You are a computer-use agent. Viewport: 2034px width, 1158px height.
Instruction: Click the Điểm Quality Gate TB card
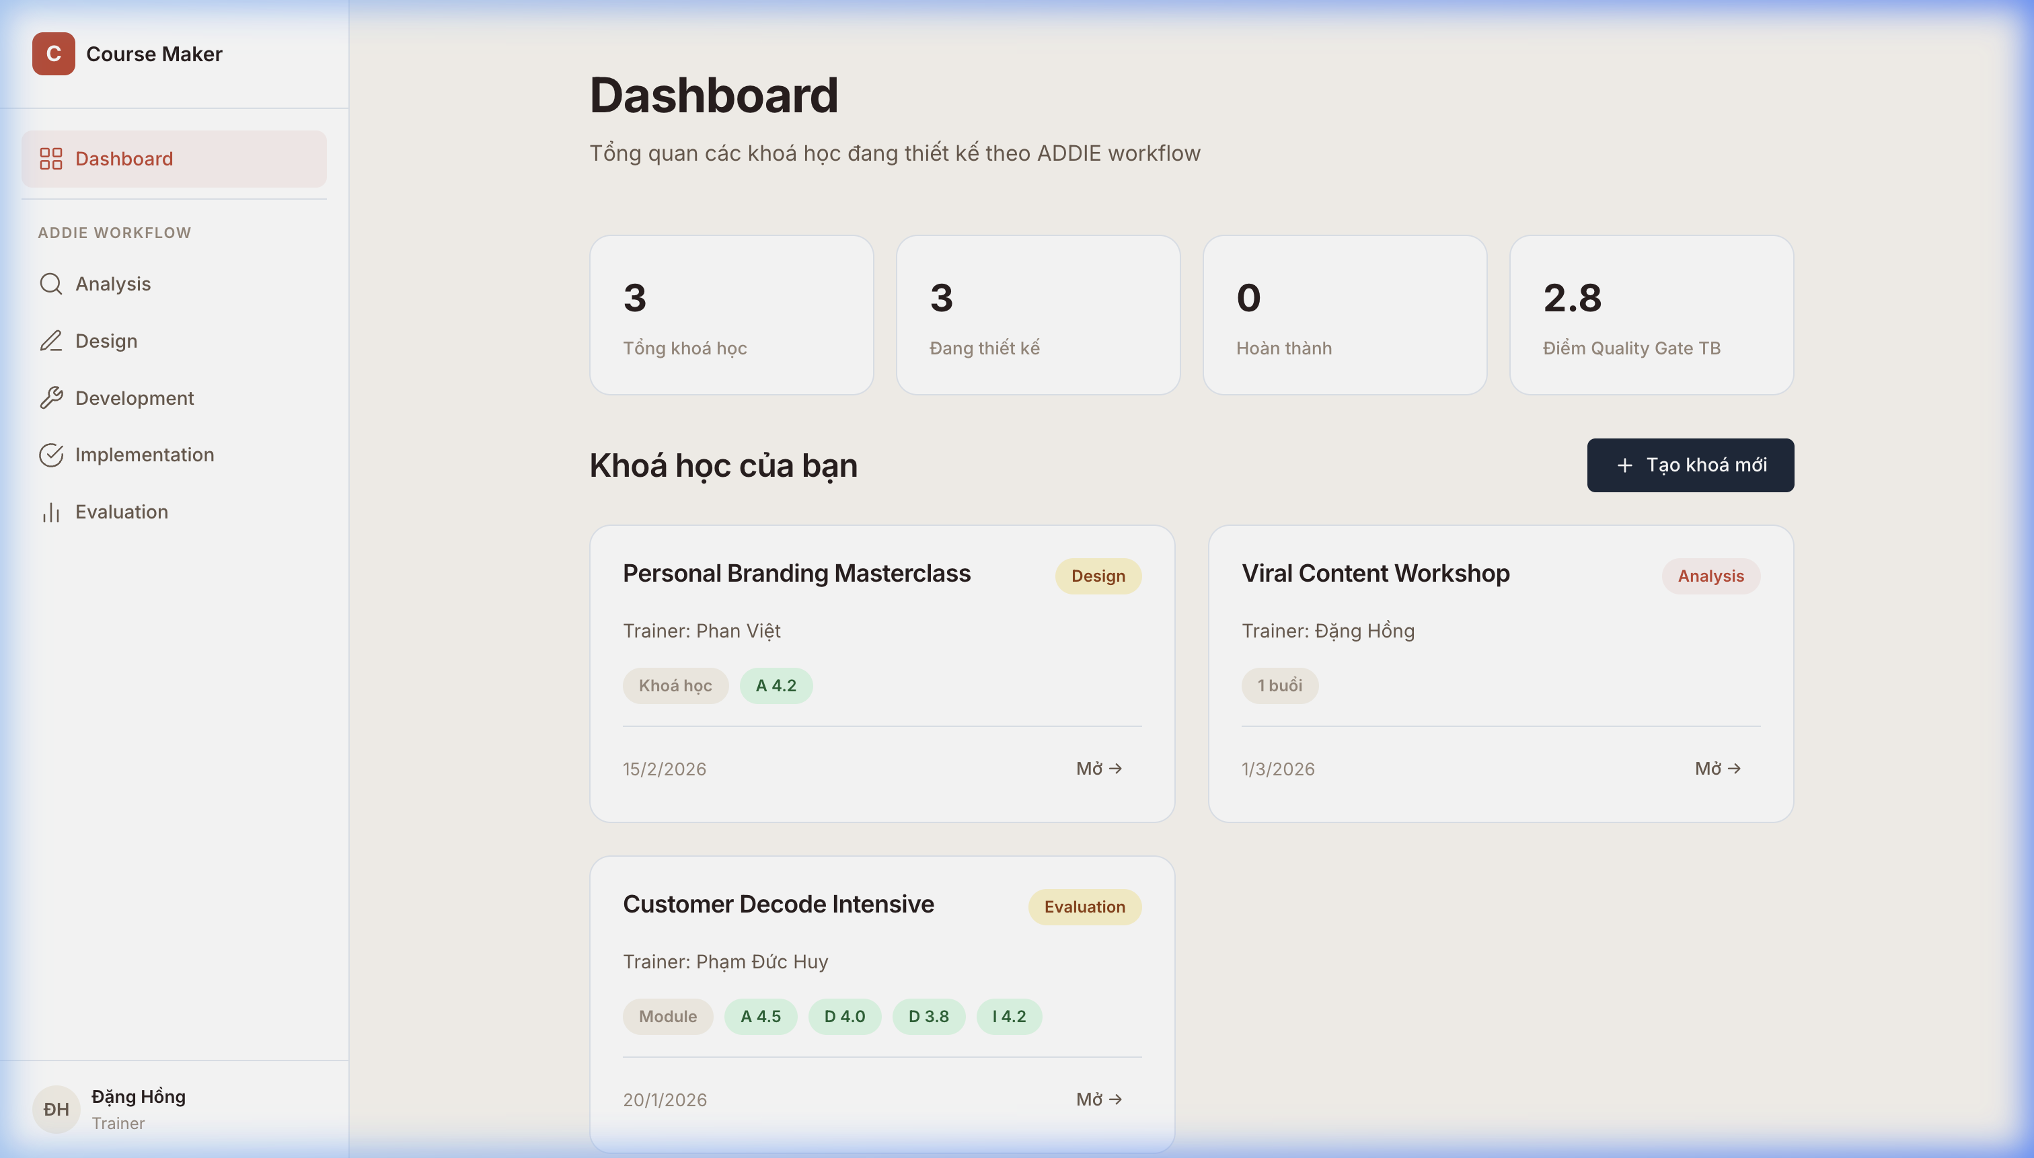pos(1651,315)
